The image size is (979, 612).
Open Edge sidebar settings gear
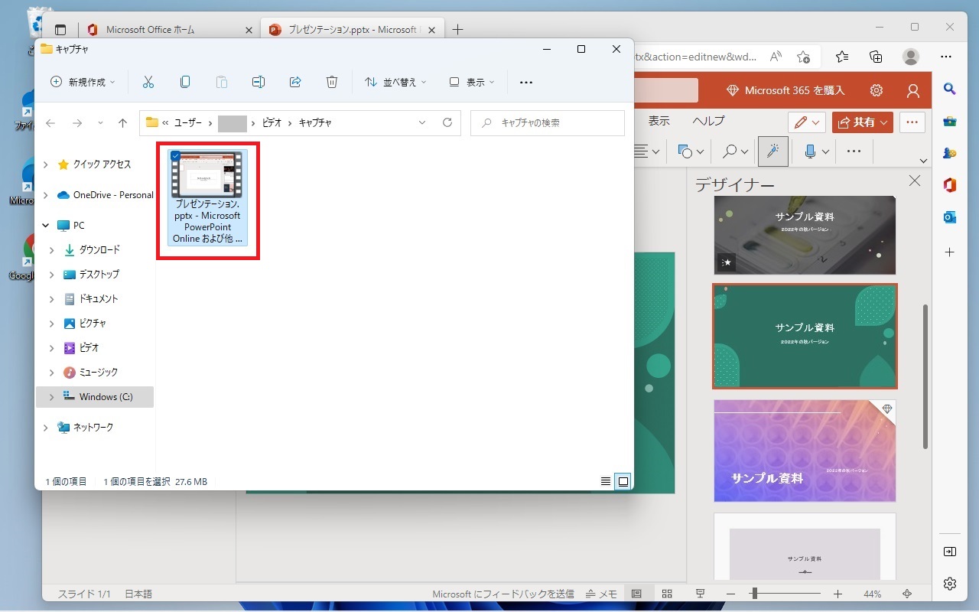click(x=950, y=584)
